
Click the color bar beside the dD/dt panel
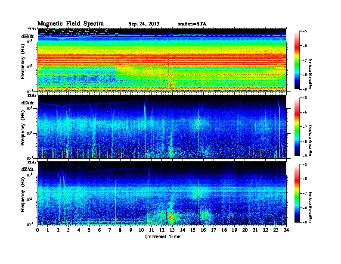point(297,127)
